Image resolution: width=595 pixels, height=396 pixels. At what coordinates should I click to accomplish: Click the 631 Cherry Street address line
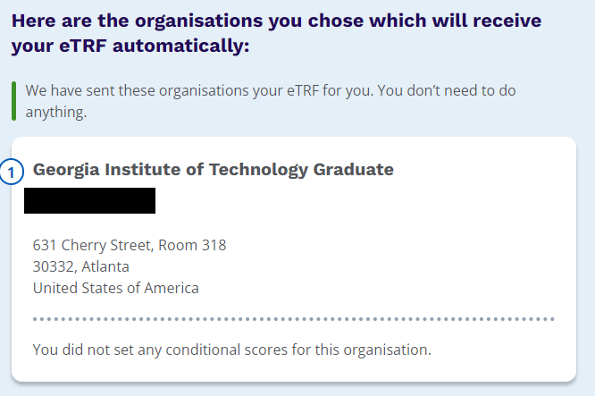coord(130,245)
